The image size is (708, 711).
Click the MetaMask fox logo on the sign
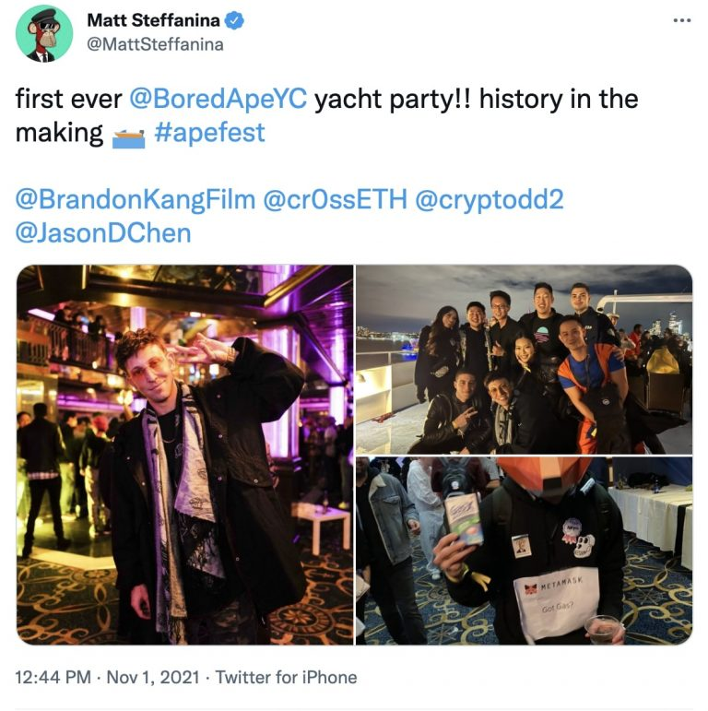pos(531,589)
